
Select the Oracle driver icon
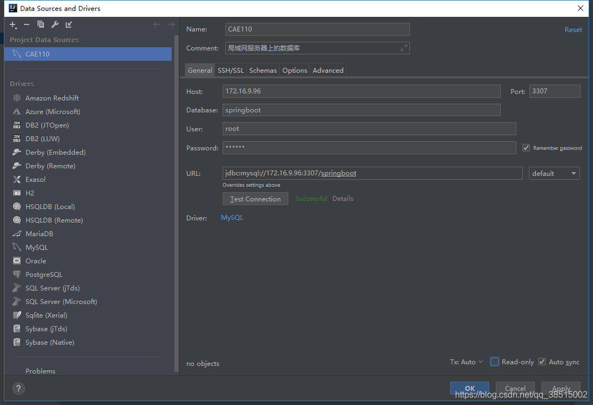17,261
